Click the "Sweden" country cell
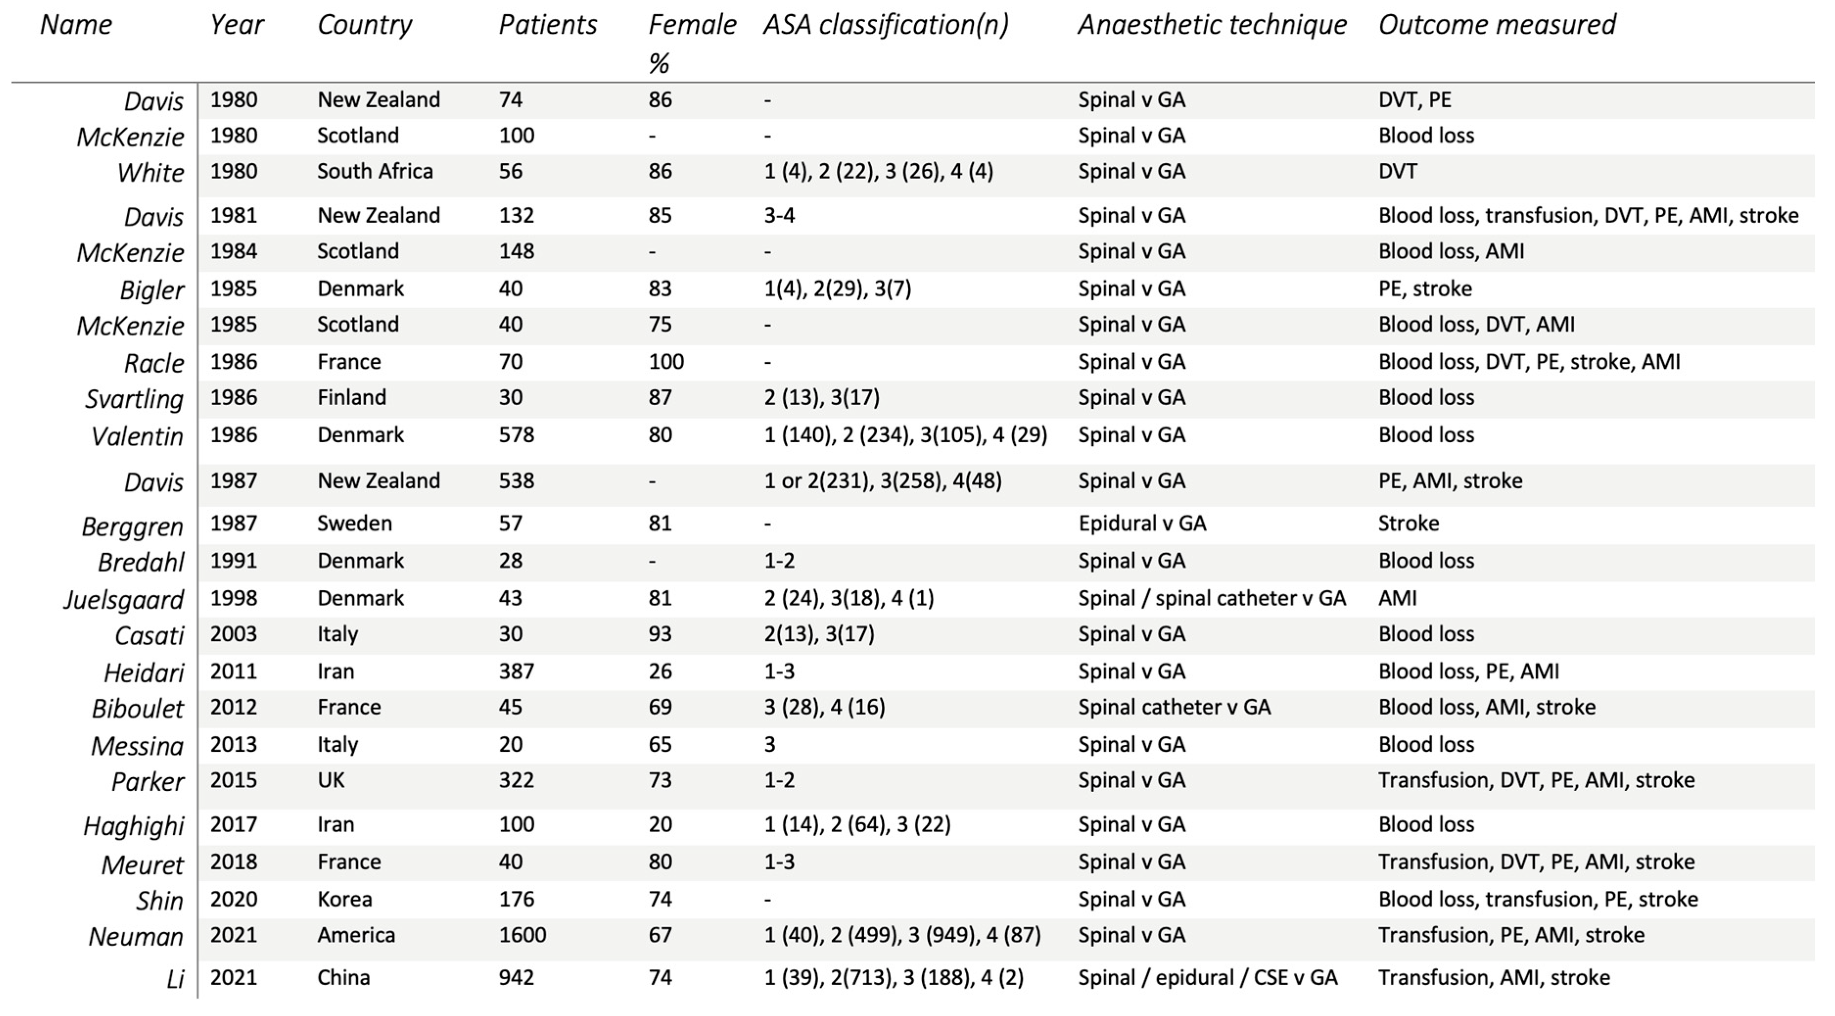The image size is (1835, 1016). pyautogui.click(x=354, y=524)
